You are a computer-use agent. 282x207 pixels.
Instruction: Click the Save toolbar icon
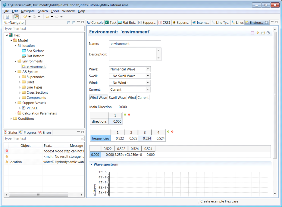tap(8, 17)
